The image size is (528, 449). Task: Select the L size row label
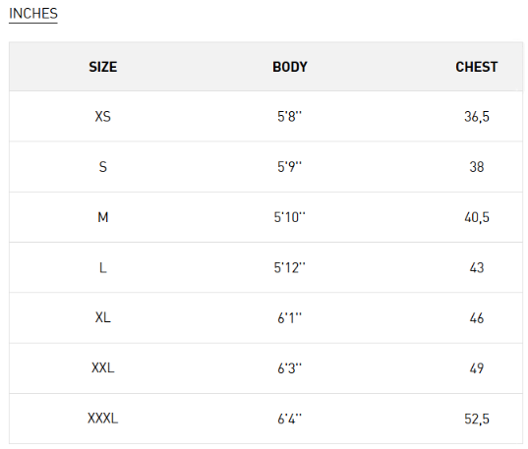click(103, 268)
